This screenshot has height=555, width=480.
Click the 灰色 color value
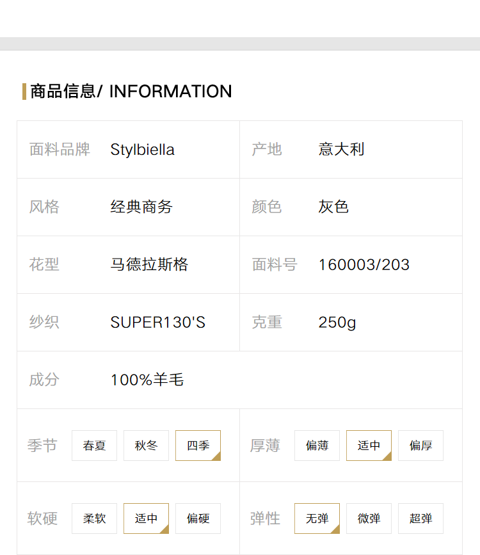coord(333,207)
